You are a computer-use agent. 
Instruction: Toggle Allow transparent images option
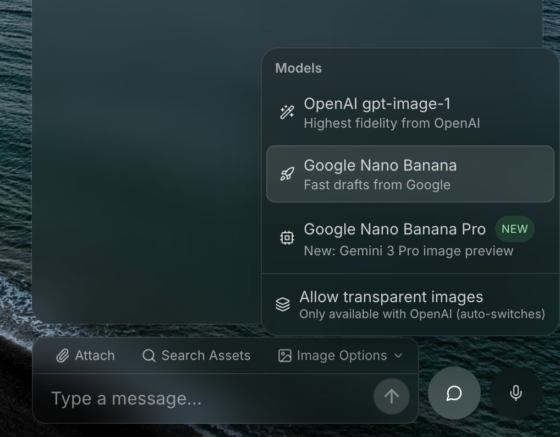tap(410, 305)
